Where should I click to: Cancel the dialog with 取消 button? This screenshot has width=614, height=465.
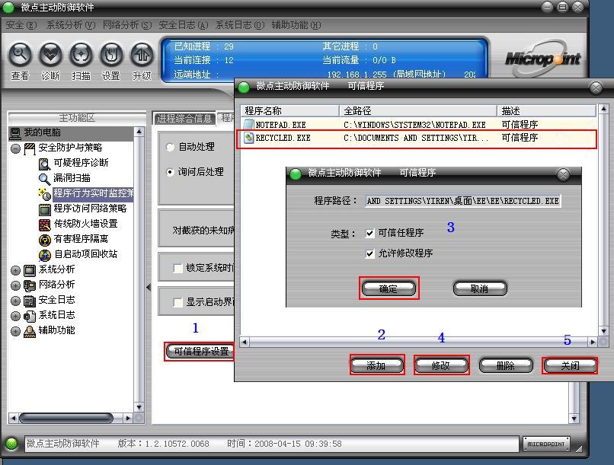pos(480,288)
